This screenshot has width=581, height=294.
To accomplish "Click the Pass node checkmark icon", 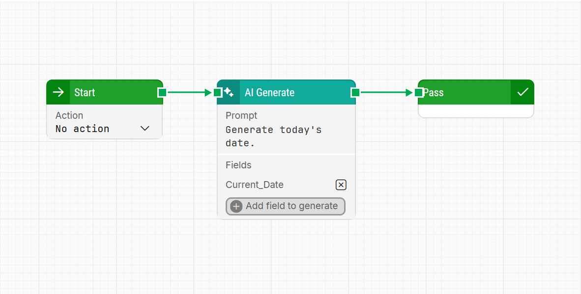I will (523, 92).
